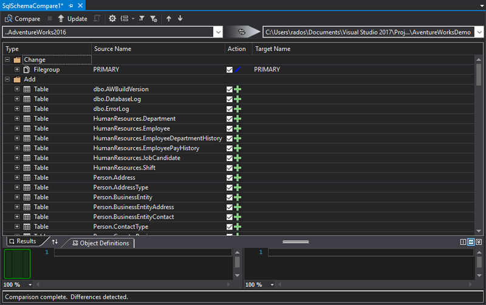Screen dimensions: 486x305
Task: Sort by Target Name column header
Action: 368,49
